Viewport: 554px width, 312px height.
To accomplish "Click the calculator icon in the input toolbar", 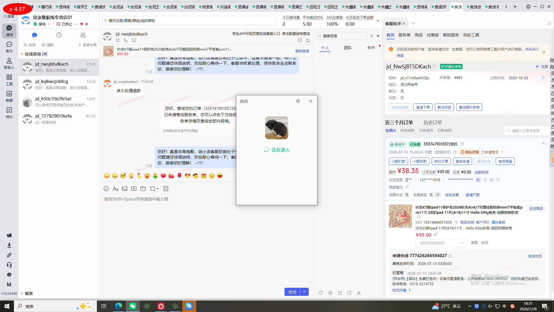I will pos(166,189).
